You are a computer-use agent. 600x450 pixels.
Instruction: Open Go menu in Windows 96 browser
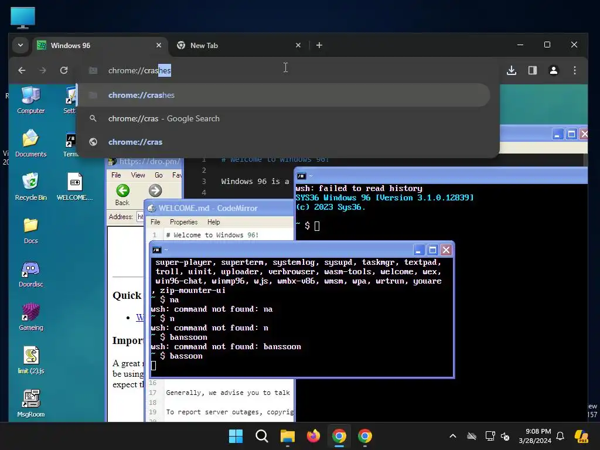158,175
